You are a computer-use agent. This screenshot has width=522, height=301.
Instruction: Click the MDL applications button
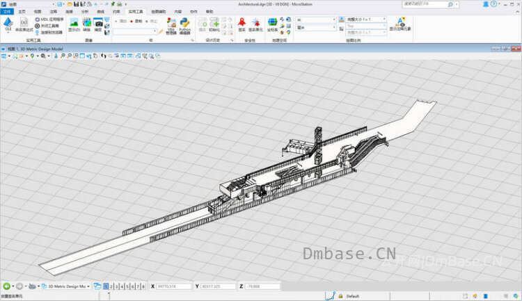[49, 19]
